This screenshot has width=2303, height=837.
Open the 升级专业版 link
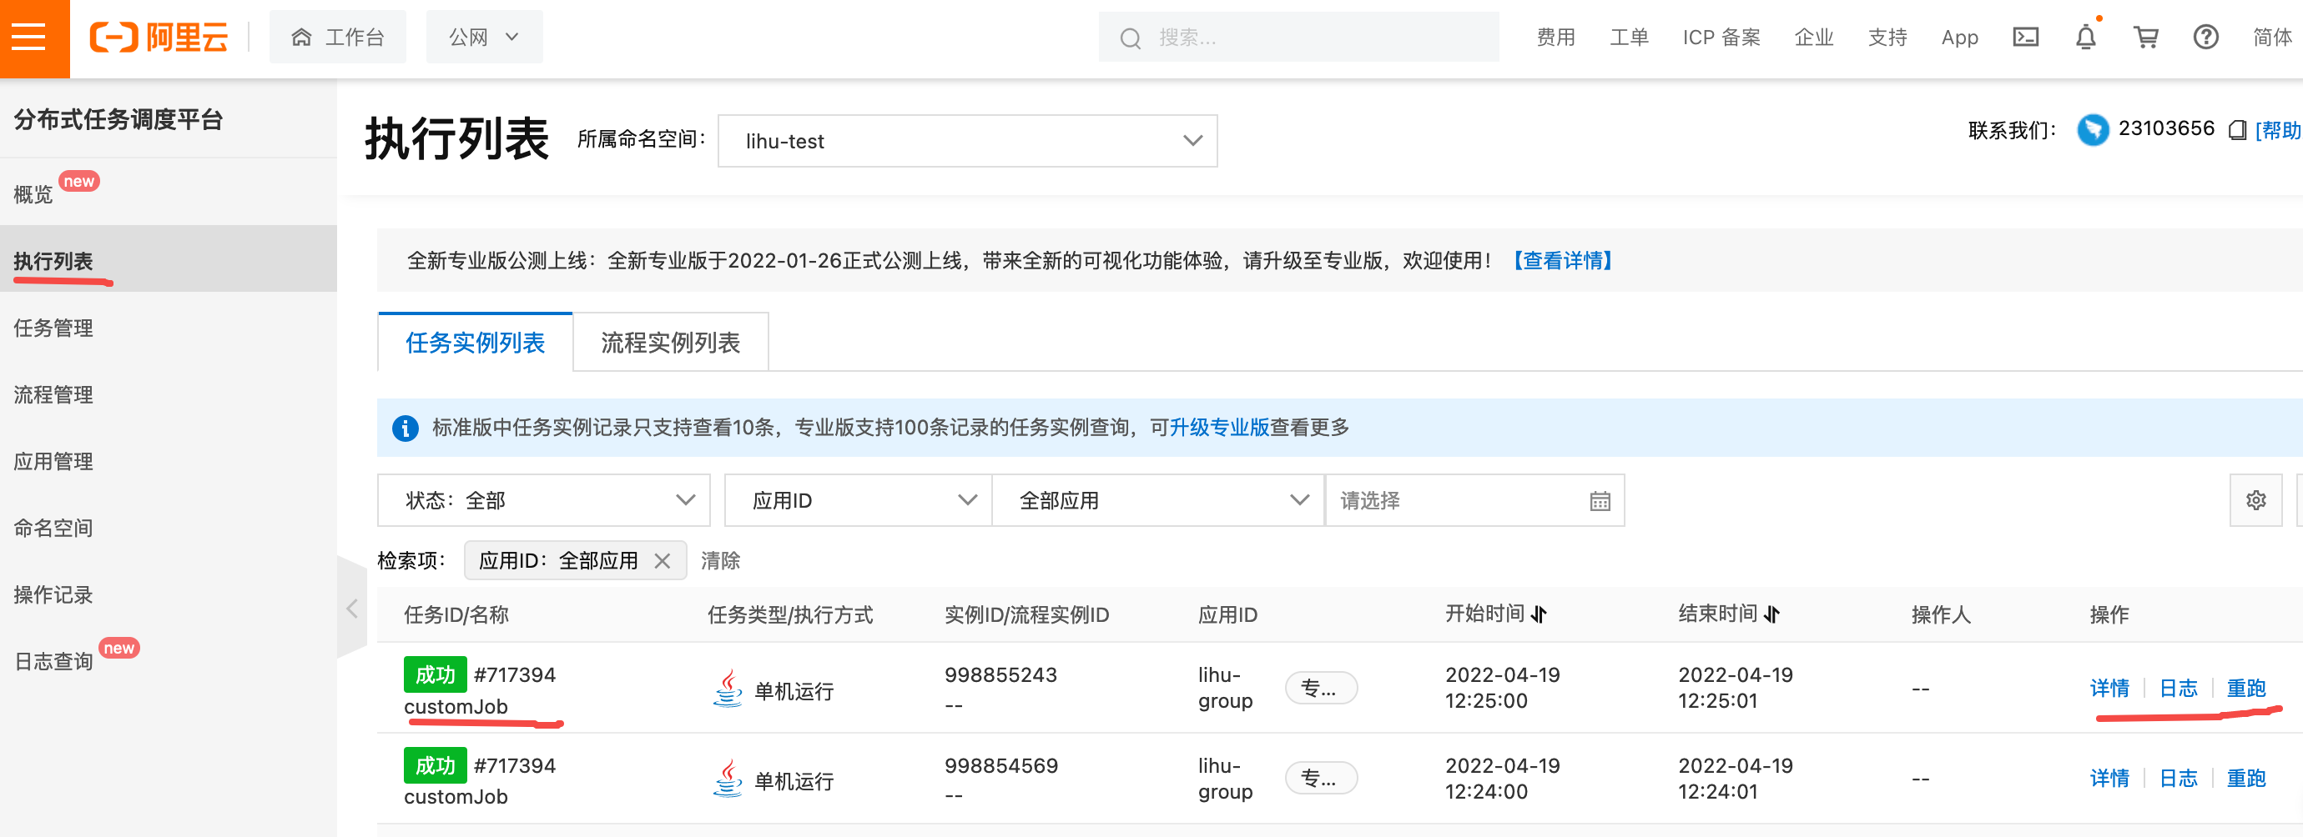(x=1219, y=427)
